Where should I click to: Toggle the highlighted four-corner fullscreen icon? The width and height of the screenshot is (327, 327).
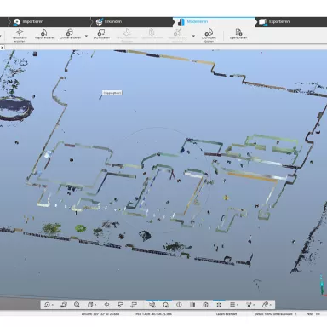pyautogui.click(x=219, y=305)
